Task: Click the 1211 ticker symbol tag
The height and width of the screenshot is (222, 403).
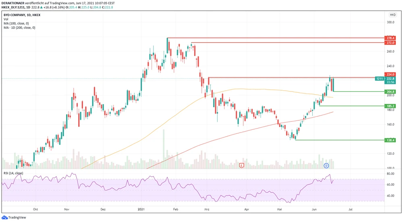Action: tap(378, 79)
